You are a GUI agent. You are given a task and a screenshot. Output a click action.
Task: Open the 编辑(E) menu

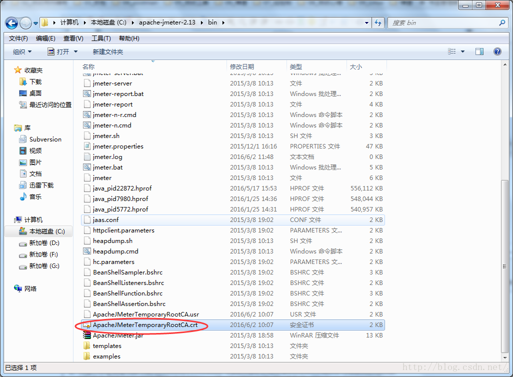45,38
